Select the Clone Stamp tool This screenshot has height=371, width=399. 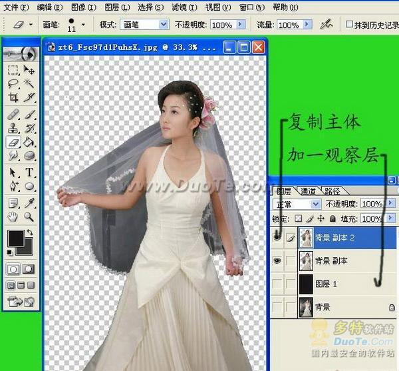click(x=13, y=128)
